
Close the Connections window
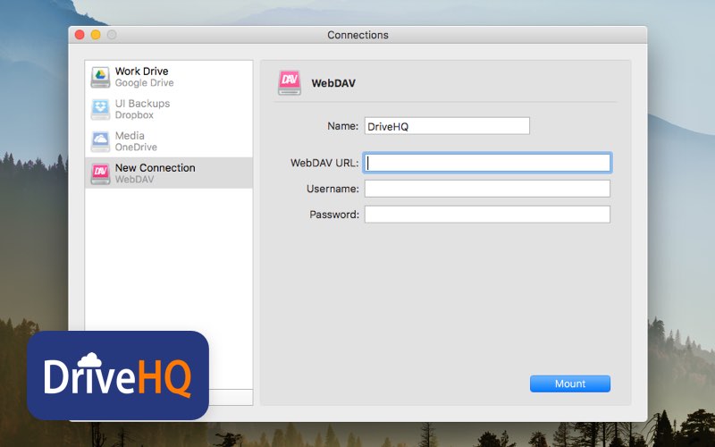click(80, 35)
